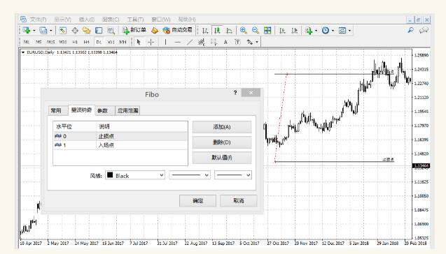Toggle the Auto Scroll chart icon
Viewport: 446px width, 254px height.
(282, 30)
